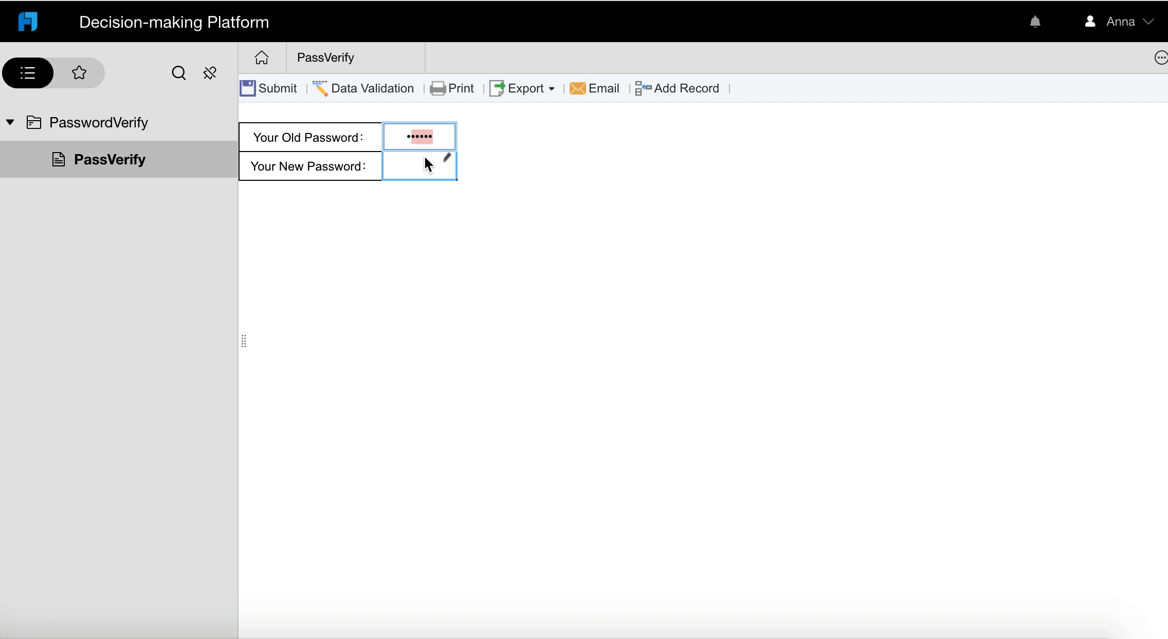
Task: Go home using the house icon
Action: click(262, 57)
